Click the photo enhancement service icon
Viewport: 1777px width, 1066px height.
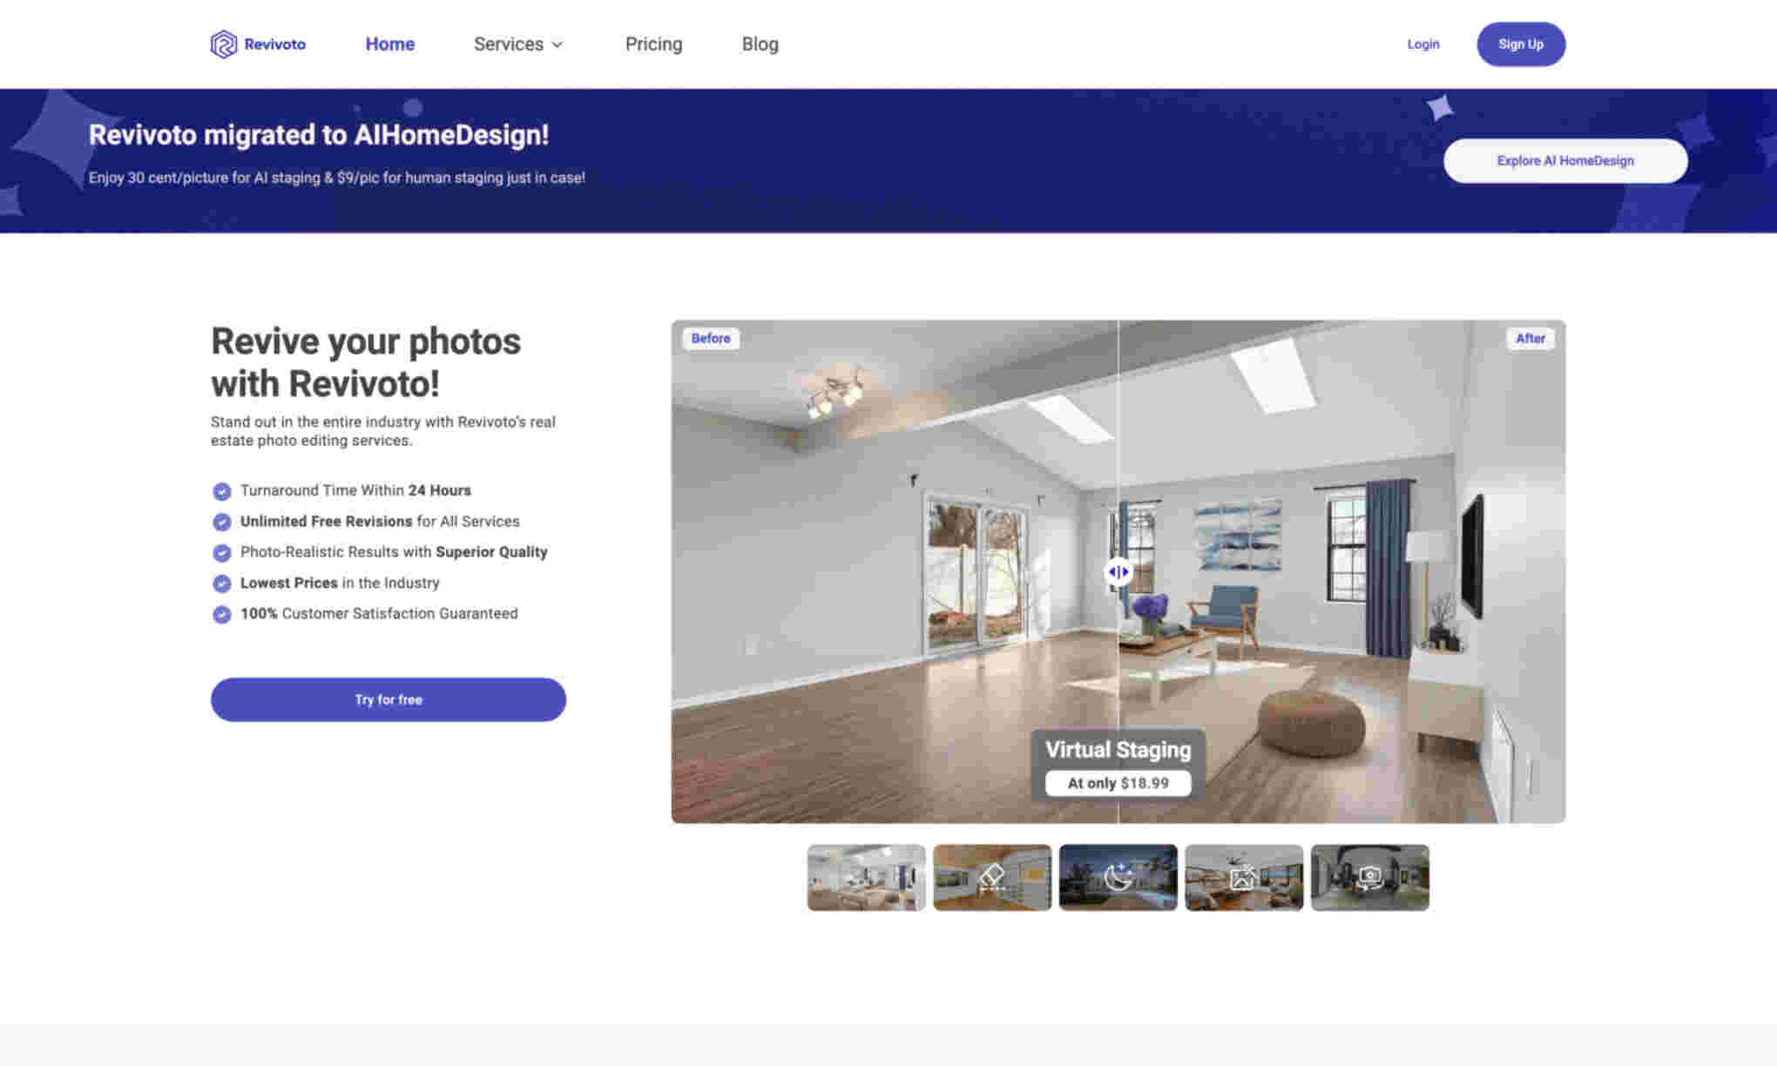point(1243,877)
